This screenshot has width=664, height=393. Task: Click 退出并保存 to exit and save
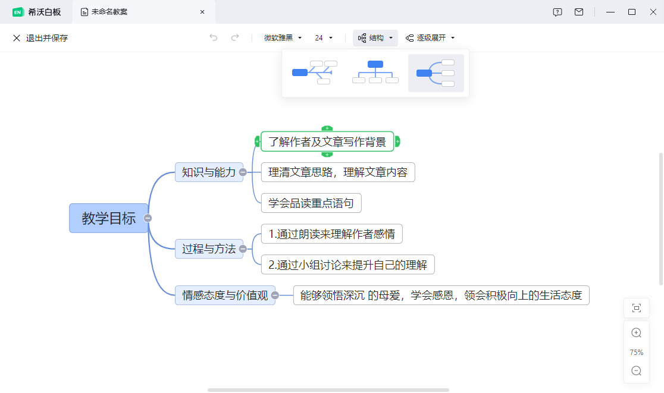click(40, 38)
